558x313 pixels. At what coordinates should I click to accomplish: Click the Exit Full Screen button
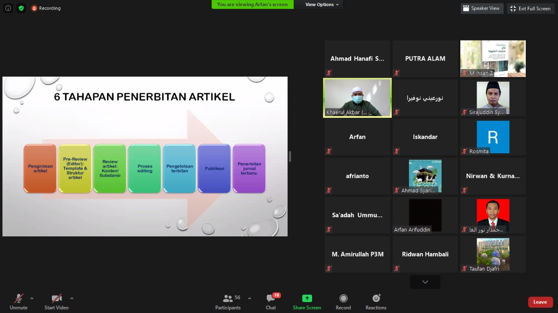(x=530, y=8)
